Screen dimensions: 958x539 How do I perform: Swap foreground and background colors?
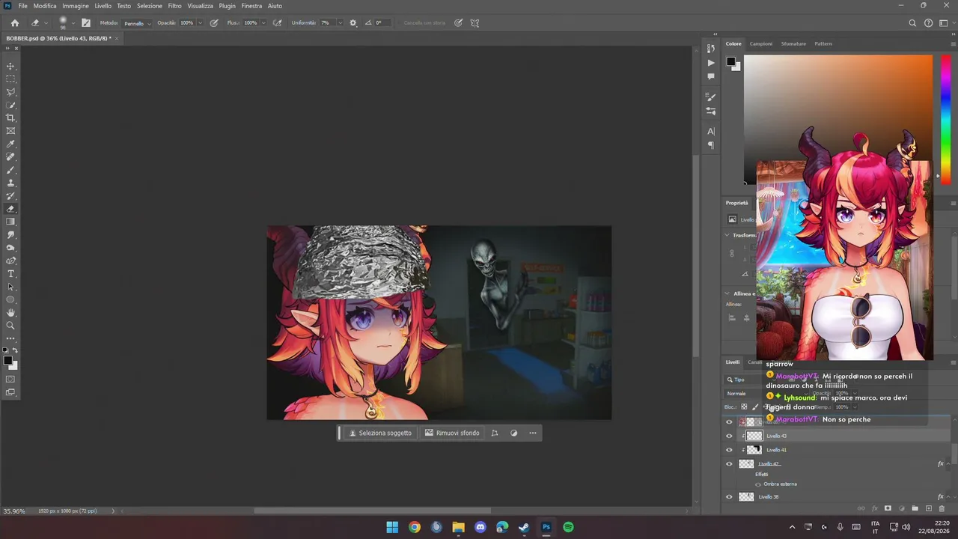15,350
